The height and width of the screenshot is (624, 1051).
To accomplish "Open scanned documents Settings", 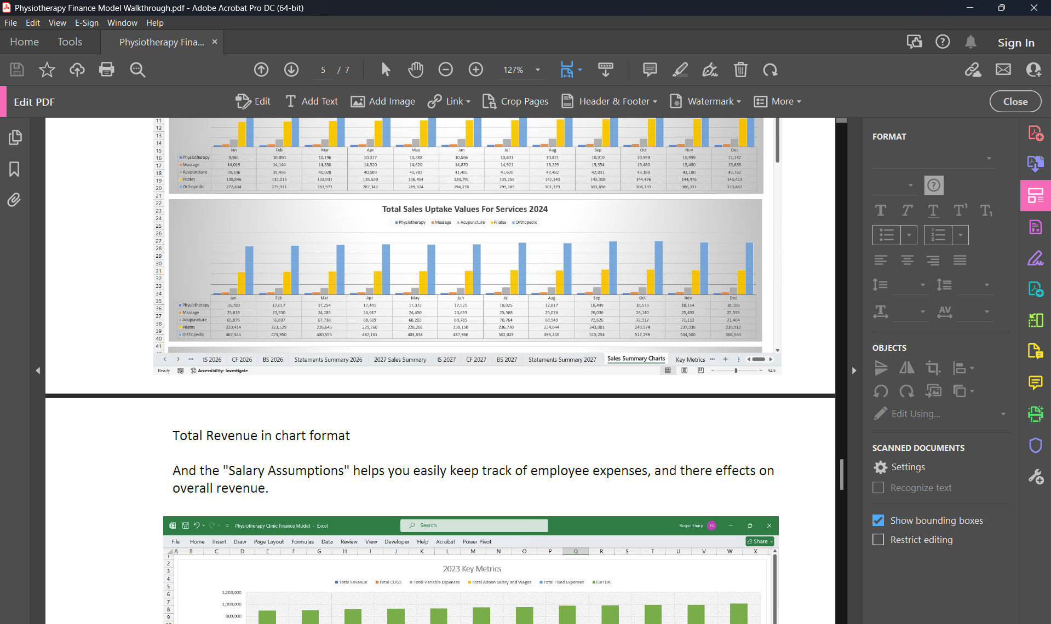I will pyautogui.click(x=899, y=467).
